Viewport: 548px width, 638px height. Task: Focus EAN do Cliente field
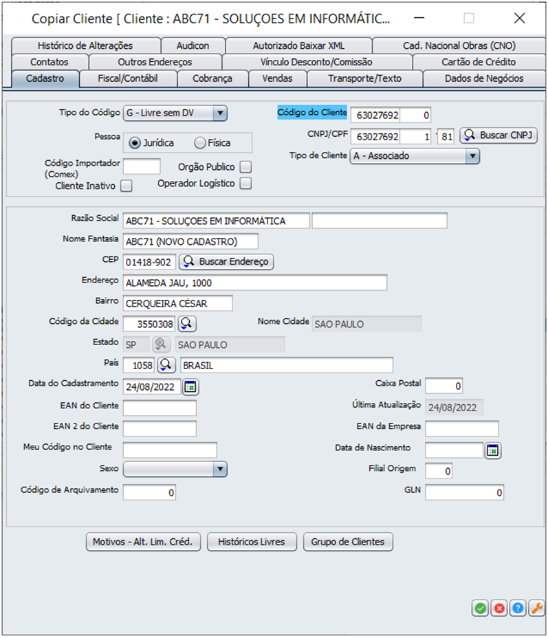coord(160,408)
